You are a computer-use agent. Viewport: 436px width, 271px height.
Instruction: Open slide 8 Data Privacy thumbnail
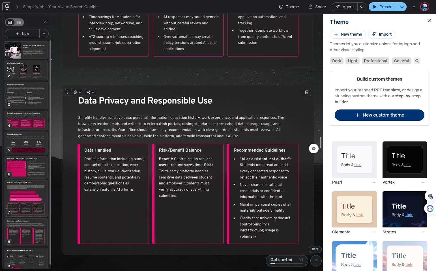pos(26,232)
